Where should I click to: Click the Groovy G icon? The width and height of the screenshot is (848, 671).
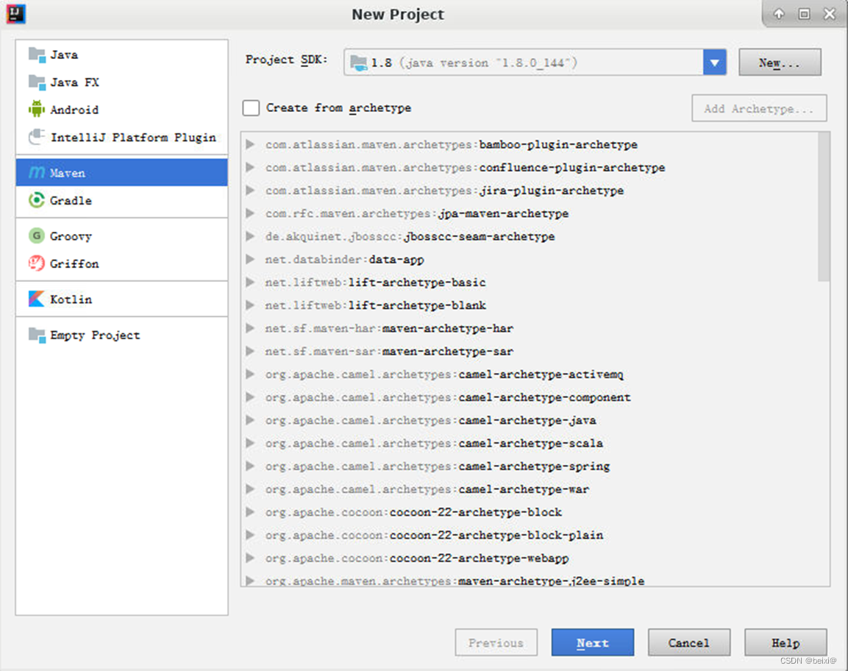[37, 236]
